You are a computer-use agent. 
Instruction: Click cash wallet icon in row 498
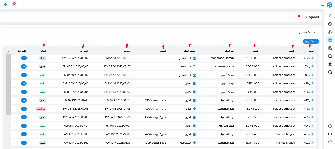click(194, 92)
